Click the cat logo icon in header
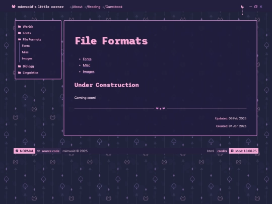The height and width of the screenshot is (204, 272). point(14,7)
